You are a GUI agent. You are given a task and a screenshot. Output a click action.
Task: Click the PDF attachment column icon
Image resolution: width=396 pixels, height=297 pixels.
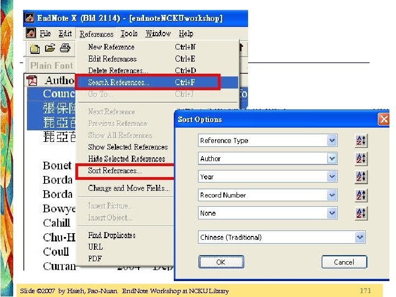pos(32,80)
